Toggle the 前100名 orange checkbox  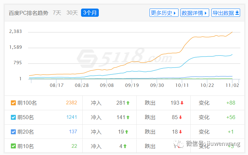[13, 103]
